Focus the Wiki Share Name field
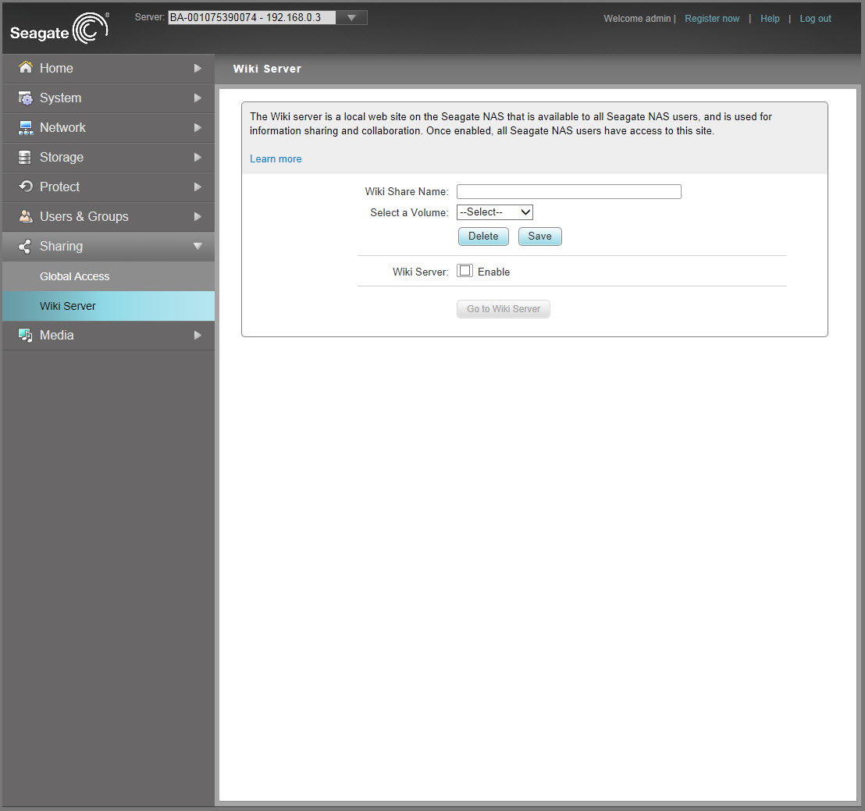Viewport: 865px width, 811px height. [x=569, y=191]
